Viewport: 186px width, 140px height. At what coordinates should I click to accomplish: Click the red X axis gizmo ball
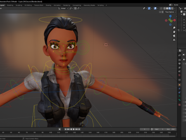(x=175, y=20)
